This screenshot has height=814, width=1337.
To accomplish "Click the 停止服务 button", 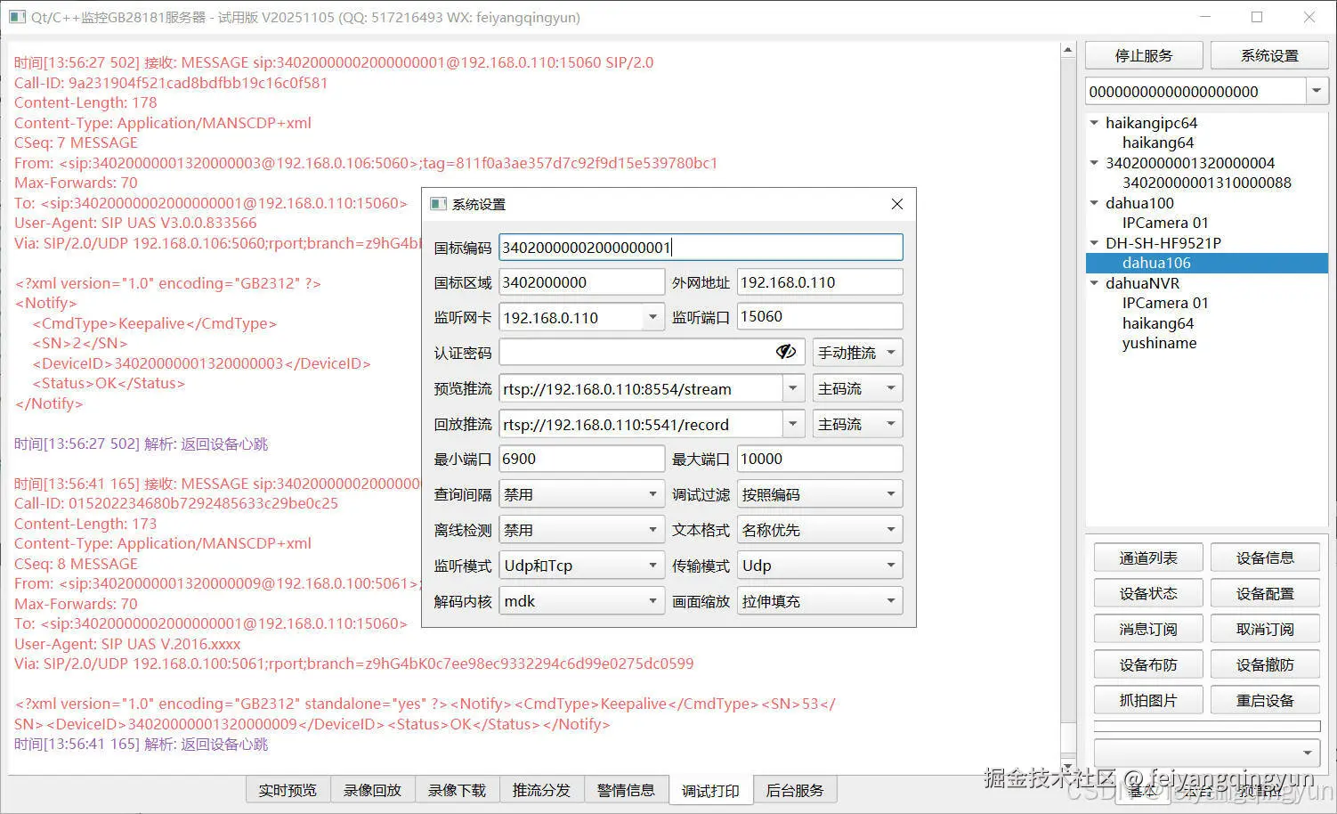I will (x=1144, y=55).
